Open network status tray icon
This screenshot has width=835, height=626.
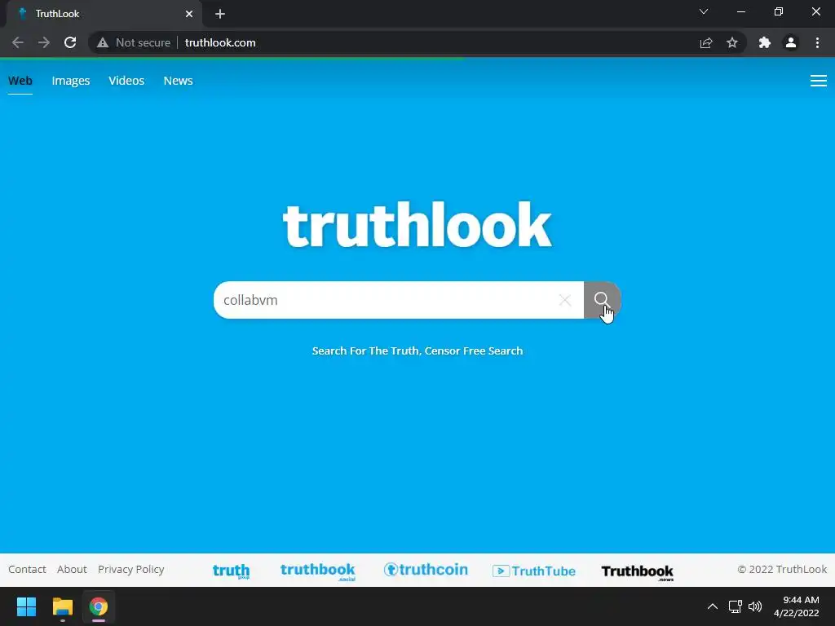[736, 606]
